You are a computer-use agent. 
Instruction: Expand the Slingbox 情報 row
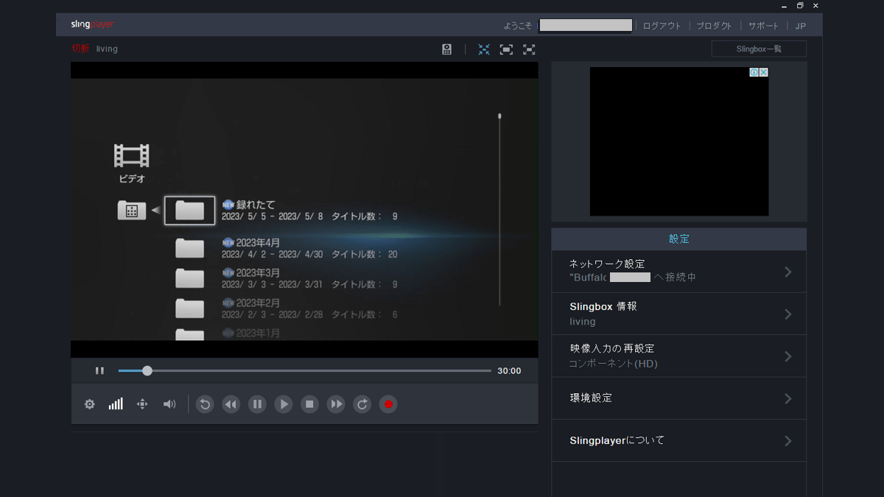click(x=678, y=314)
